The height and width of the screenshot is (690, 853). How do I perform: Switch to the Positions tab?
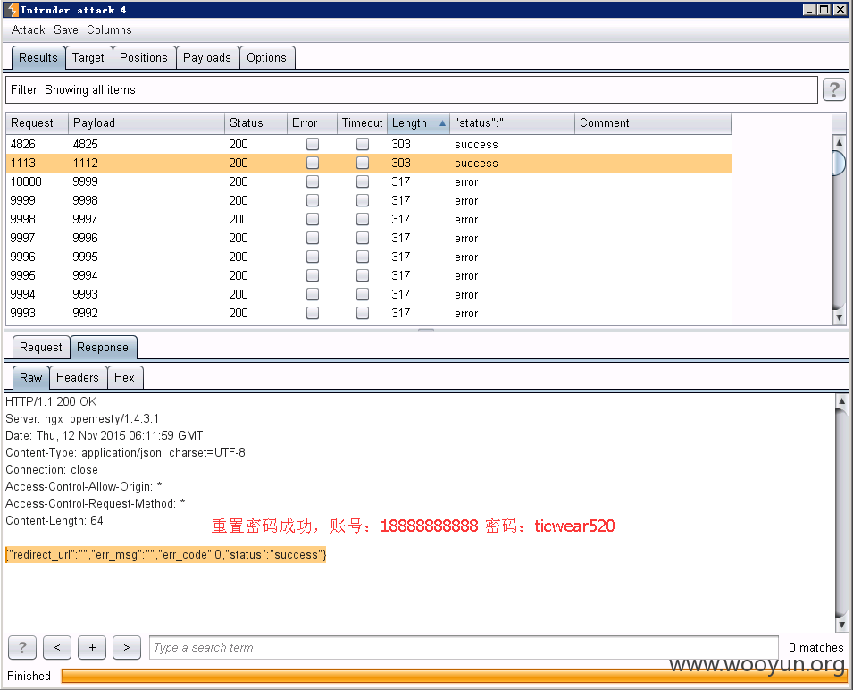(x=144, y=58)
